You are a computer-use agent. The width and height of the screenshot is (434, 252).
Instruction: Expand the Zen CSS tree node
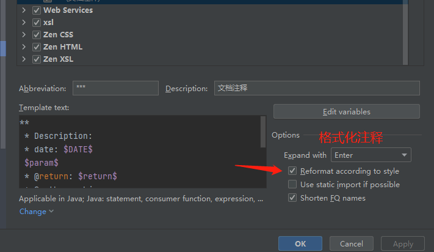point(24,35)
